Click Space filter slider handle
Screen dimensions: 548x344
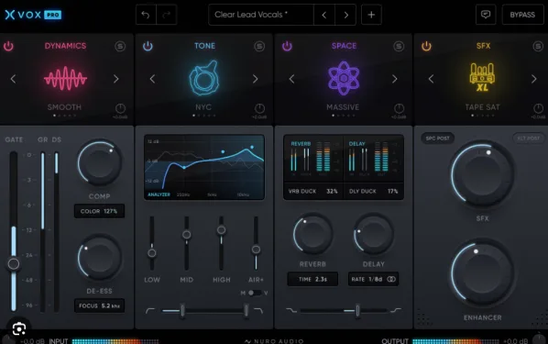click(357, 310)
